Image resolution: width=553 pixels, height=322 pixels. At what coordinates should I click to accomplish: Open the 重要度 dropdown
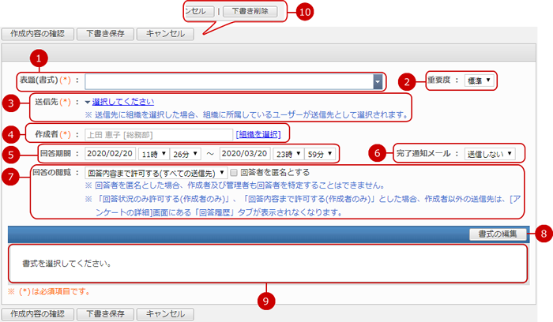[x=478, y=80]
